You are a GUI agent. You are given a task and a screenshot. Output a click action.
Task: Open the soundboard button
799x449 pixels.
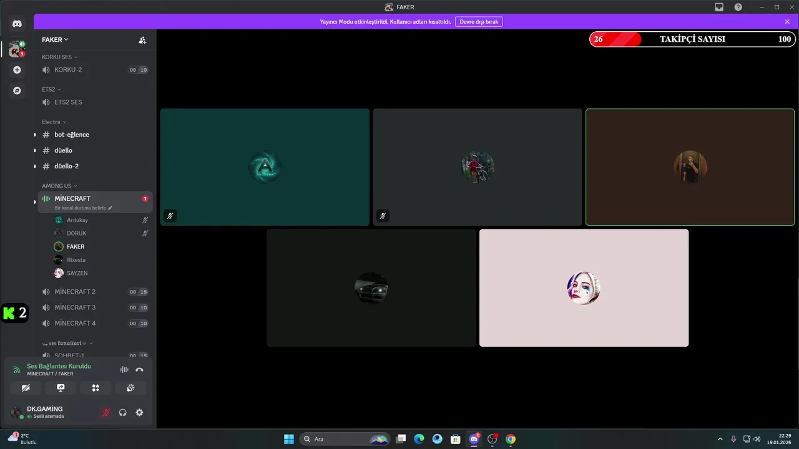[130, 388]
